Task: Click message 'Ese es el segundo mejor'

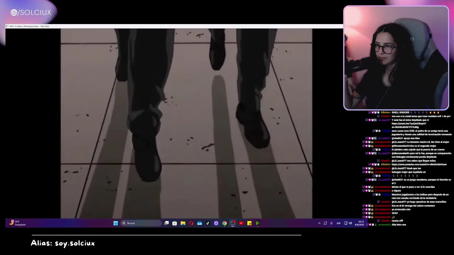Action: click(x=422, y=146)
